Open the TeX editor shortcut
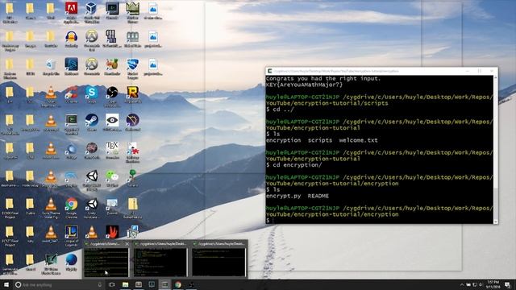 (x=112, y=151)
